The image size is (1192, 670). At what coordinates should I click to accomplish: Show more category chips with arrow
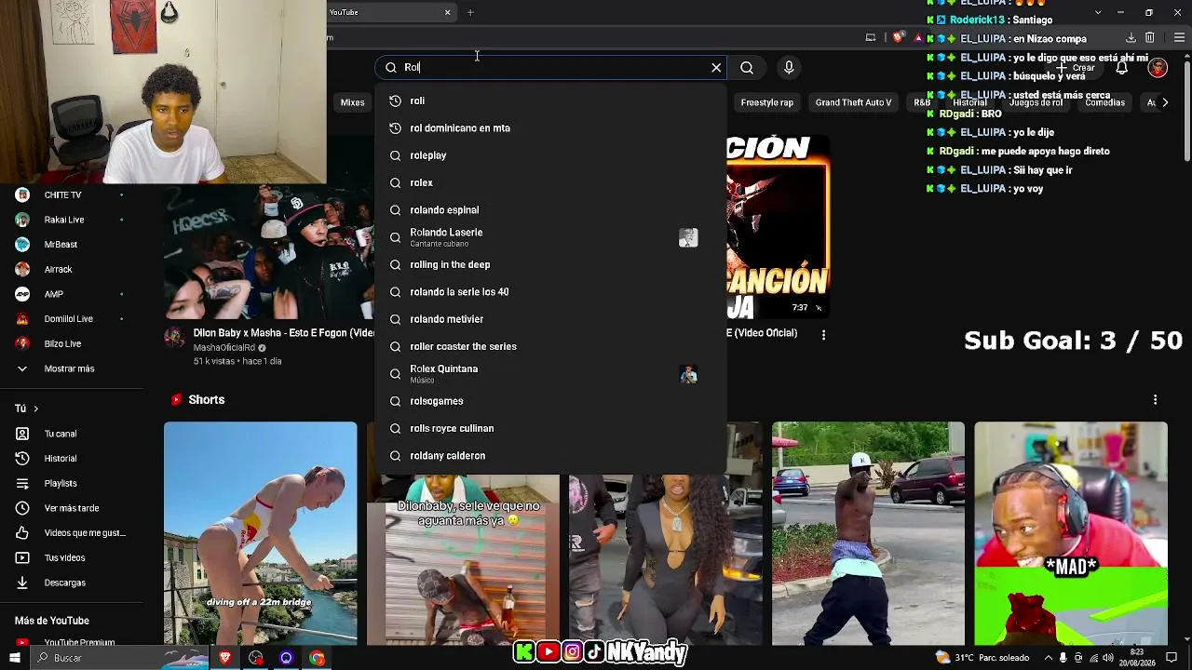pyautogui.click(x=1165, y=102)
